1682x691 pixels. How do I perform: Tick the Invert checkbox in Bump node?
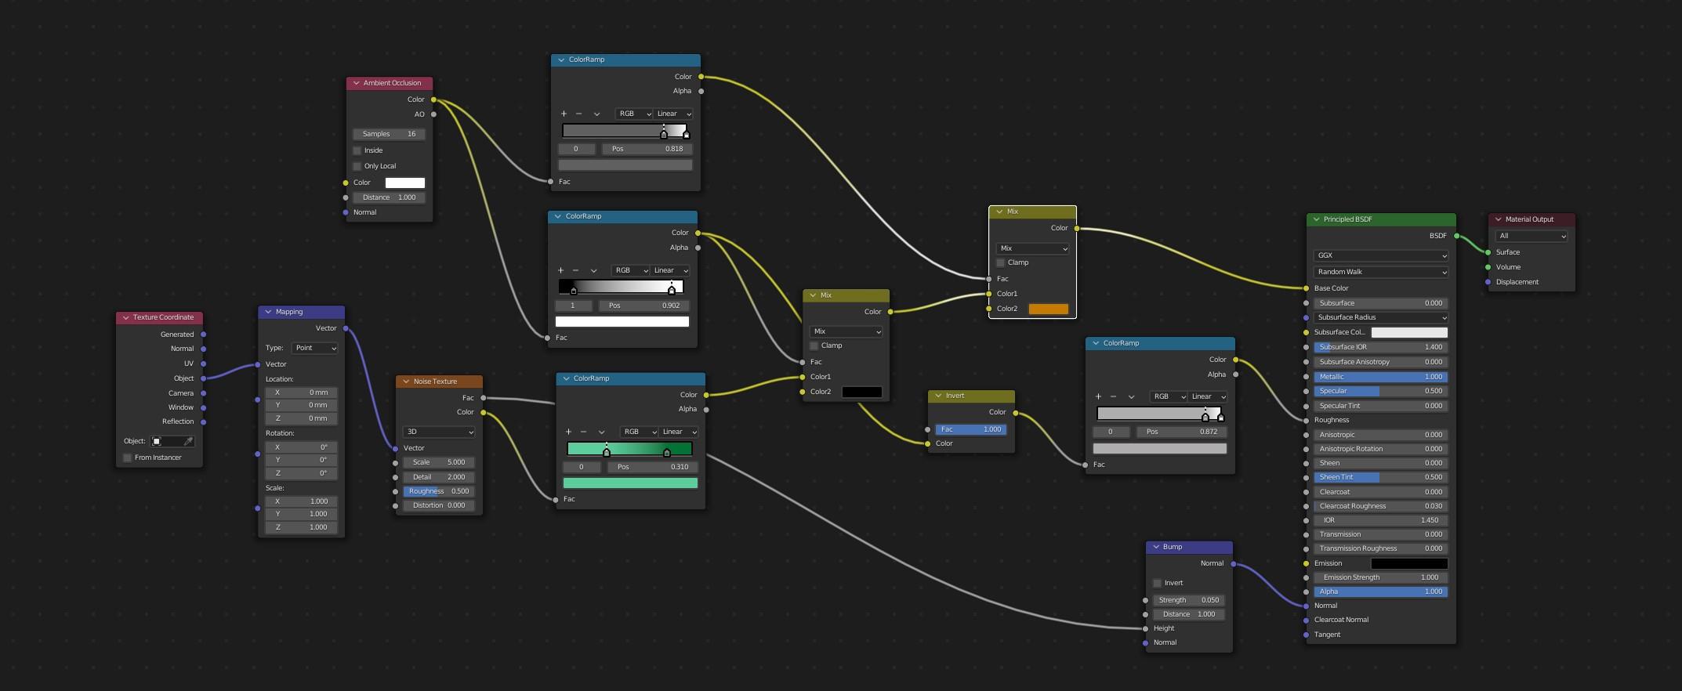[1157, 583]
